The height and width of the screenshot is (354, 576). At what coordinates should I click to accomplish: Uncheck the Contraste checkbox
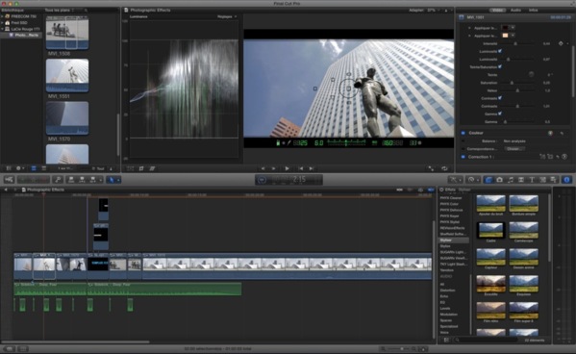[500, 98]
